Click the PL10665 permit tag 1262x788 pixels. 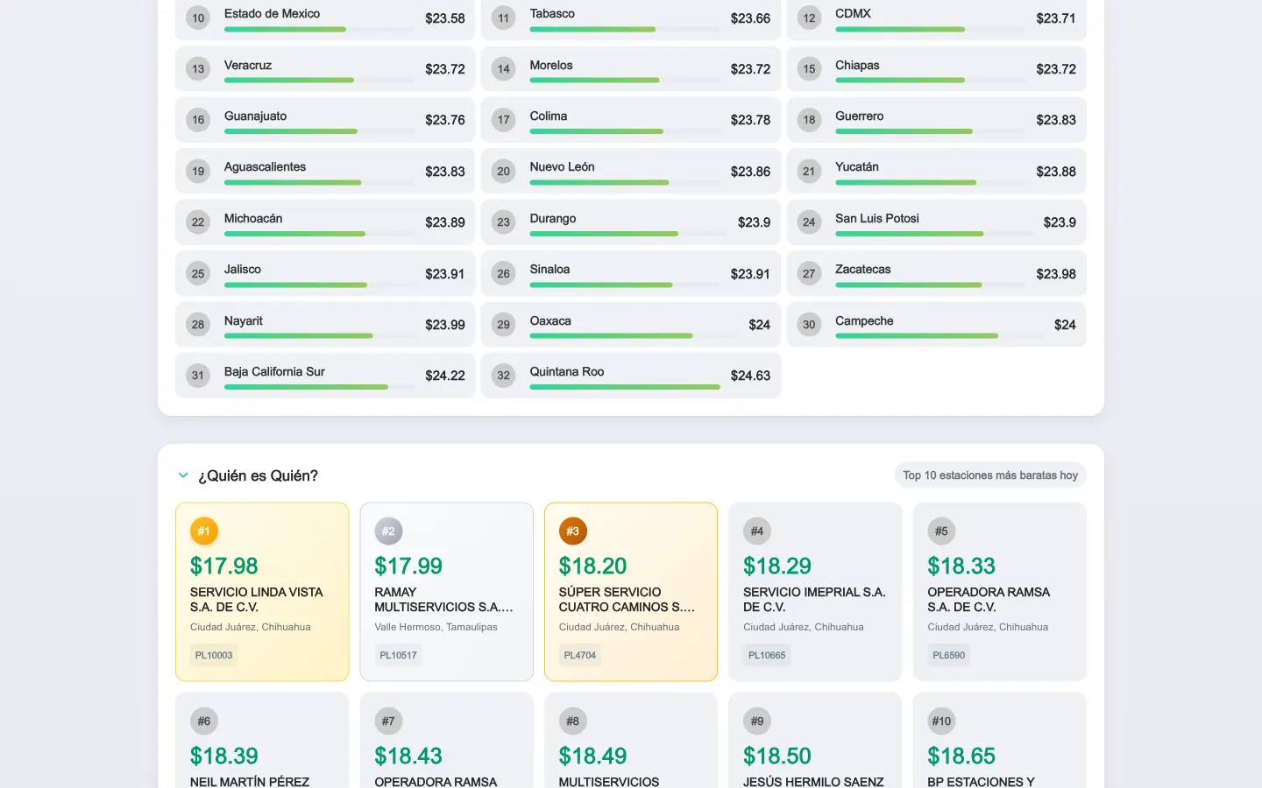pyautogui.click(x=767, y=655)
